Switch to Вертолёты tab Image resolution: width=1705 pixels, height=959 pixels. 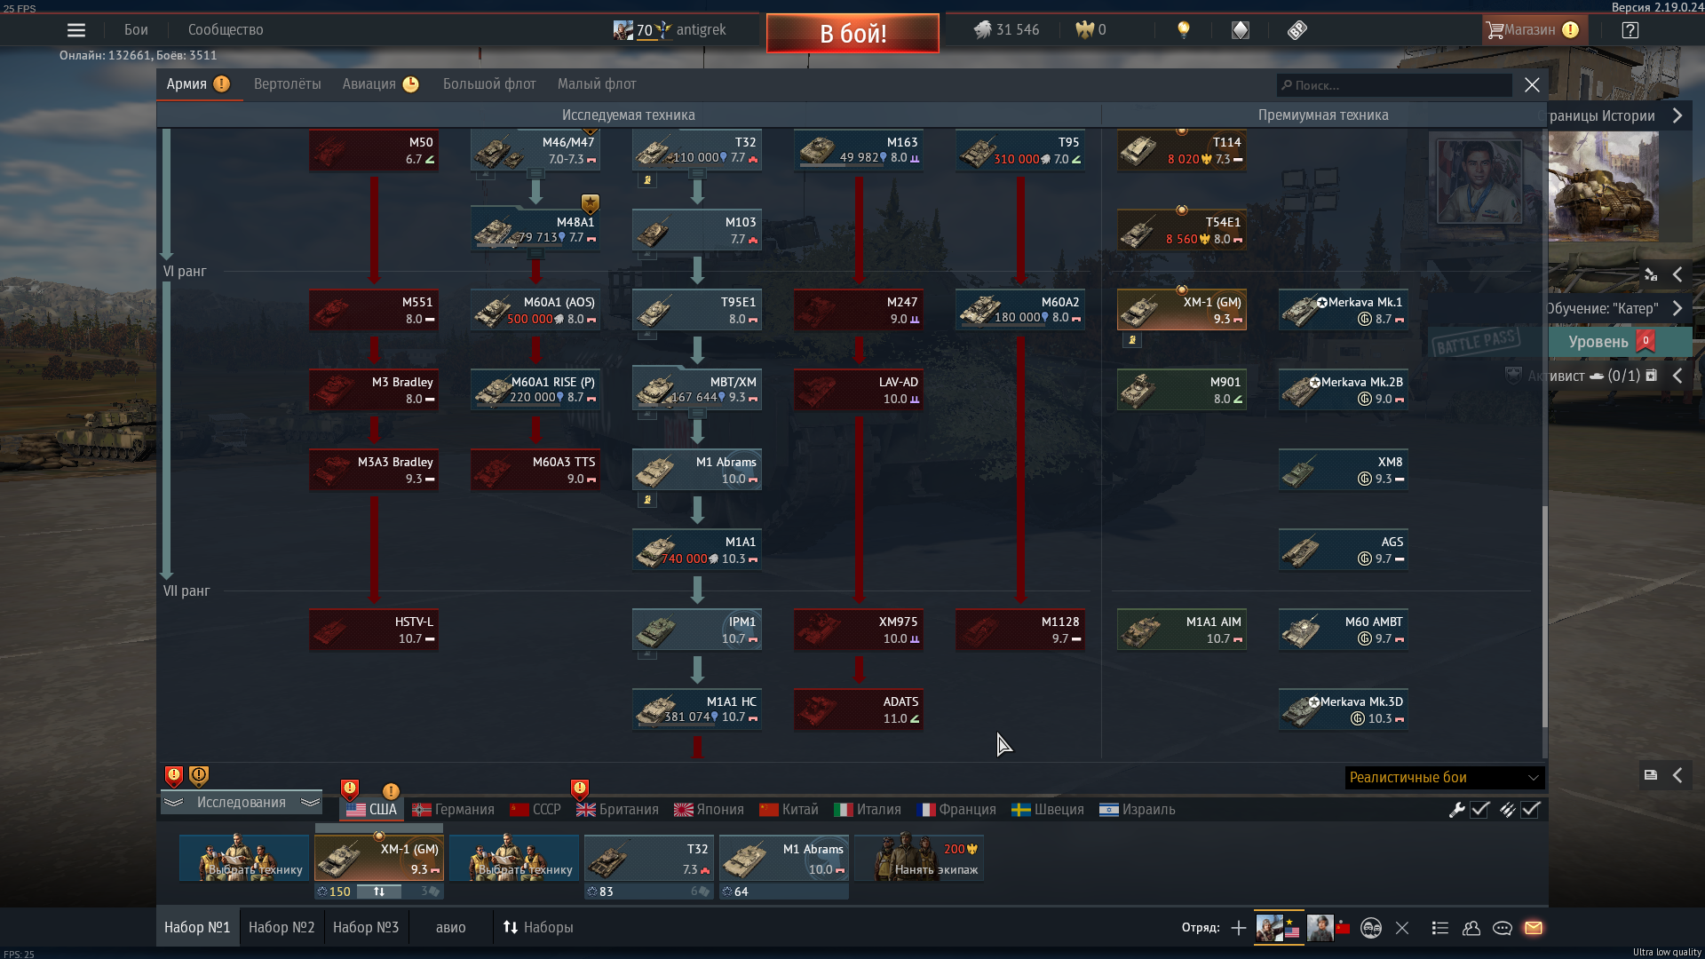pyautogui.click(x=288, y=84)
